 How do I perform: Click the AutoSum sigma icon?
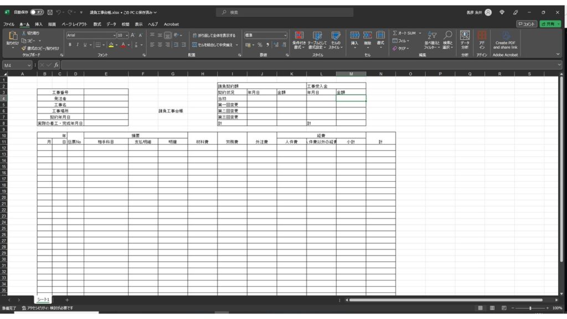(395, 33)
